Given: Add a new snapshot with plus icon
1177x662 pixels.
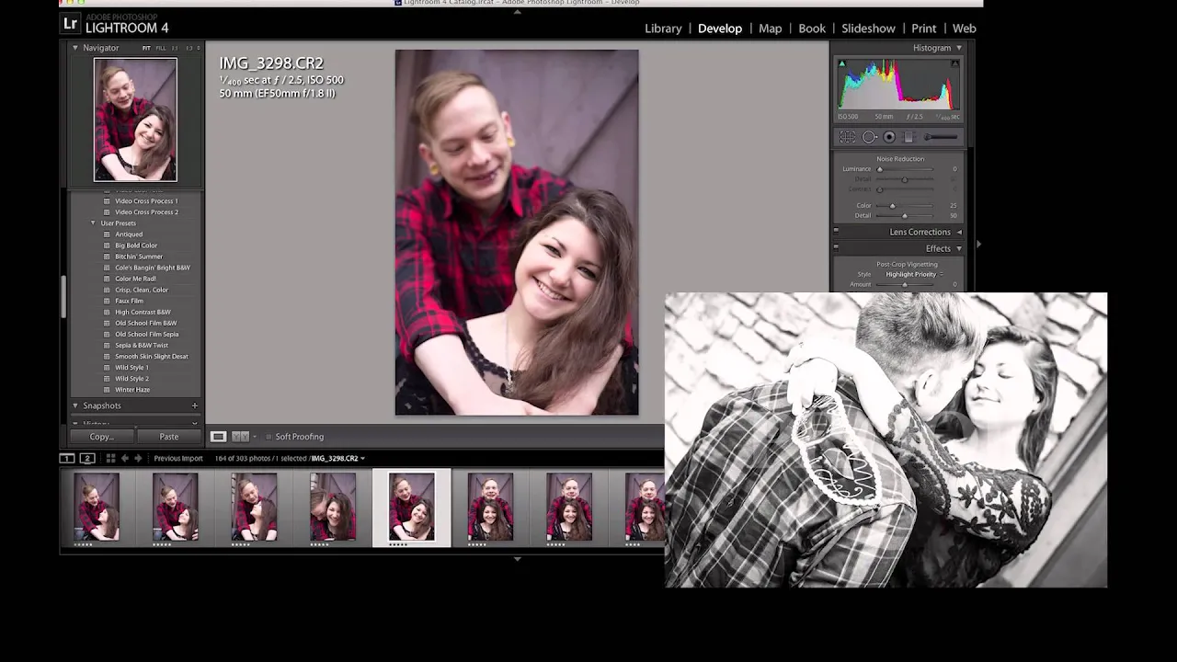Looking at the screenshot, I should point(194,405).
